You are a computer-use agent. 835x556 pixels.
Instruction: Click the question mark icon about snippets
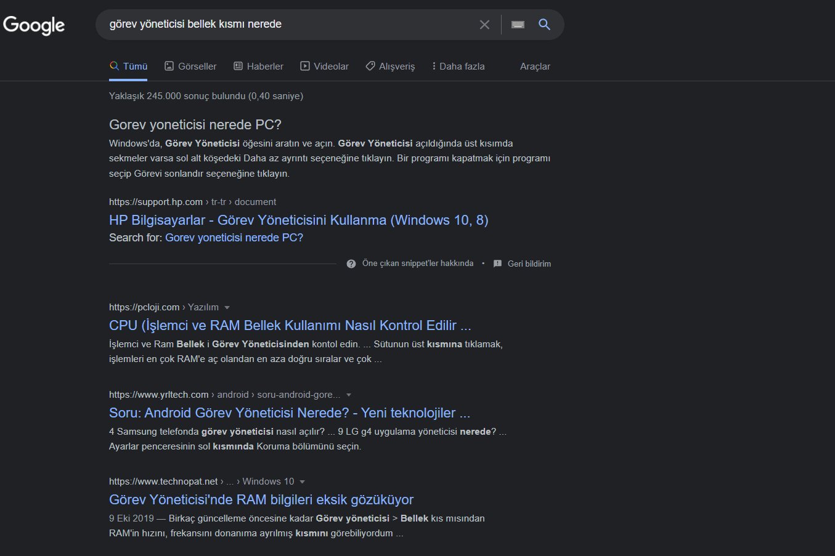pos(351,264)
